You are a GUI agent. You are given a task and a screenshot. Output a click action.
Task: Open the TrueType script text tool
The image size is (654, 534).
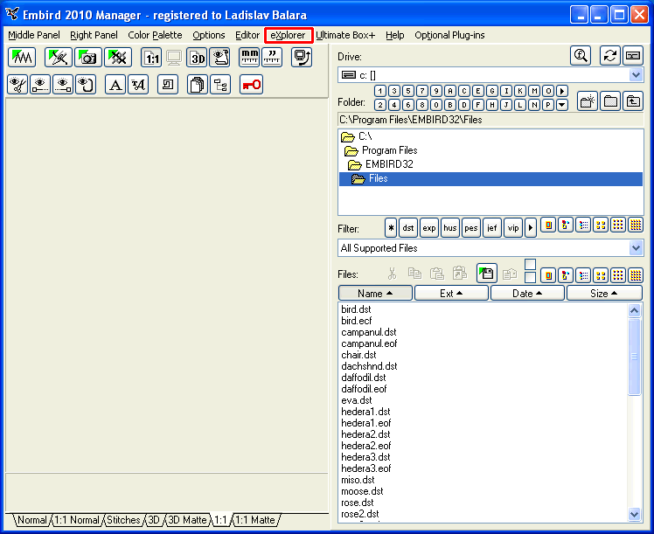coord(138,85)
